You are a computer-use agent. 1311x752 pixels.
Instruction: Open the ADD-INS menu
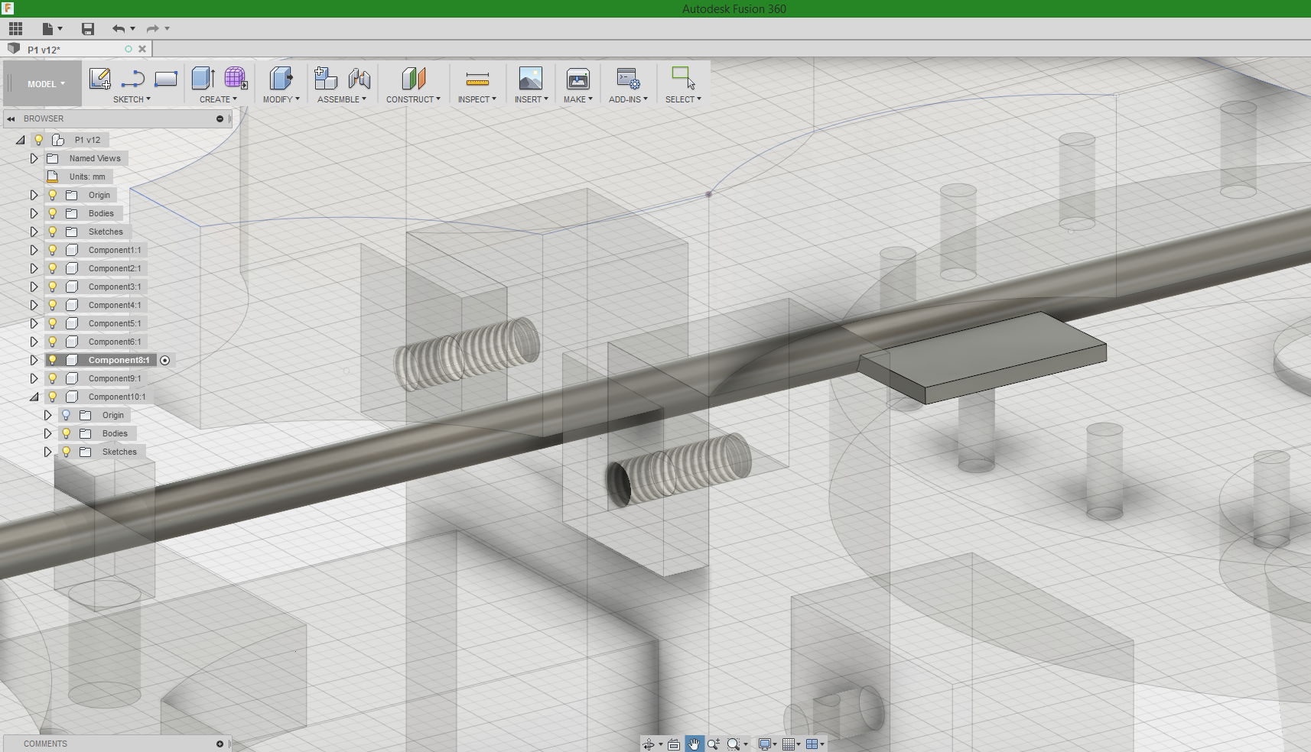(x=628, y=99)
